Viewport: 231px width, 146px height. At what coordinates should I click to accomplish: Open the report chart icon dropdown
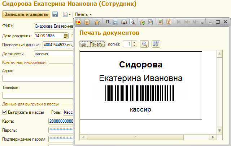(67, 14)
